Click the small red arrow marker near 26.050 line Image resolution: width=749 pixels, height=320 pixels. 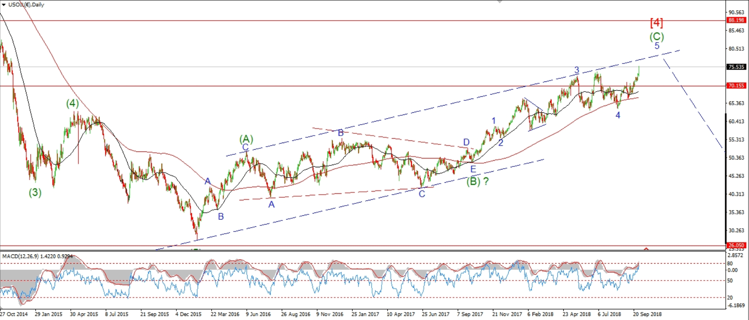(x=646, y=249)
